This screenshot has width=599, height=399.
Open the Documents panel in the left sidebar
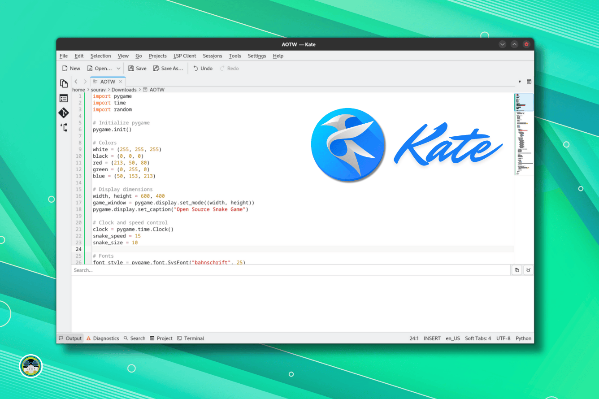coord(64,83)
